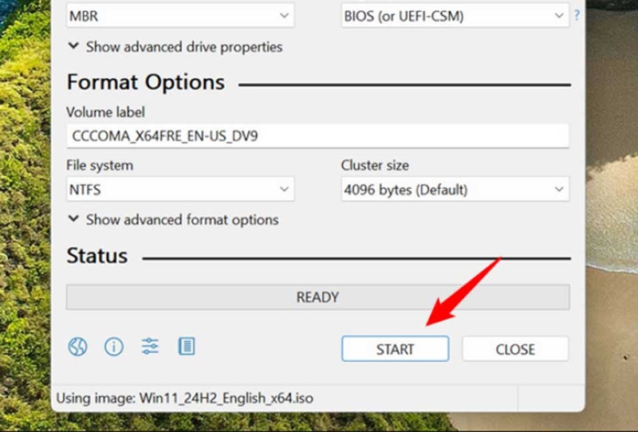Expand Show advanced drive properties
This screenshot has height=432, width=638.
click(x=175, y=47)
